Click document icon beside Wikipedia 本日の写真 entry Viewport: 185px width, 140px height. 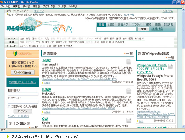pyautogui.click(x=170, y=66)
